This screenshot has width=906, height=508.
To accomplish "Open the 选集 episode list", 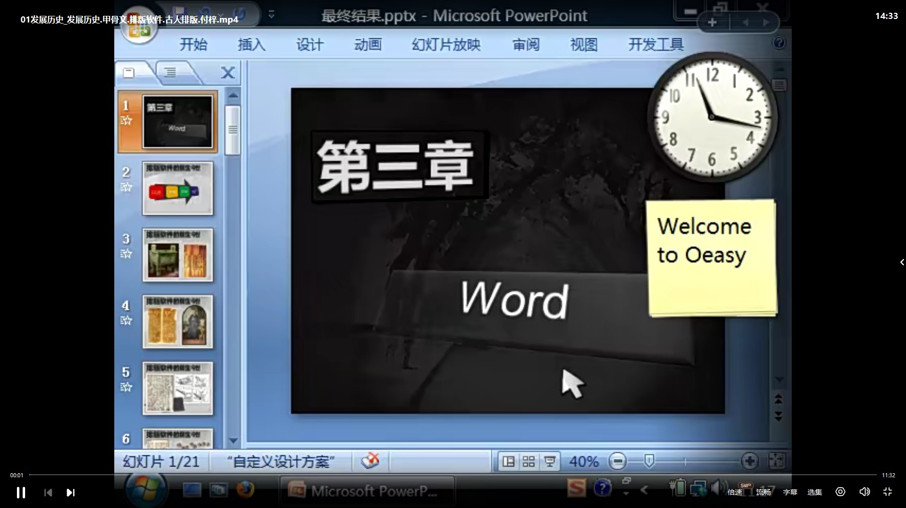I will 815,492.
